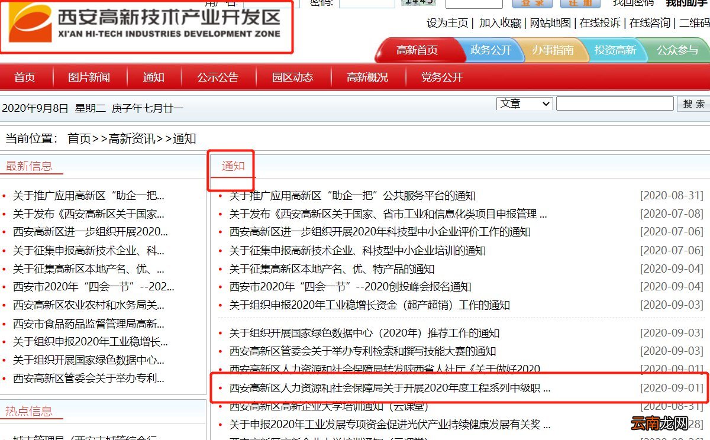The height and width of the screenshot is (440, 710).
Task: Select the 投资高新 tab
Action: (x=615, y=50)
